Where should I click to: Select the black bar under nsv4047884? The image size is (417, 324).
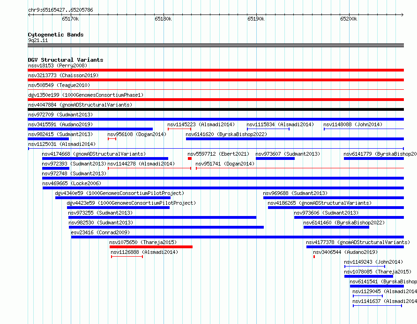click(216, 109)
